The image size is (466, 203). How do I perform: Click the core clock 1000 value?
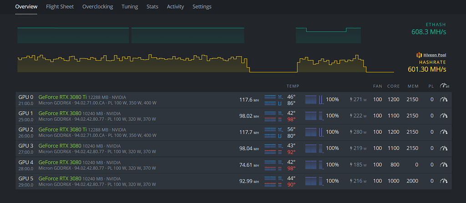point(393,181)
